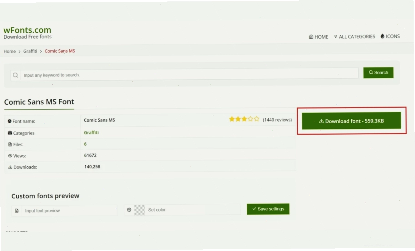Screen dimensions: 415x251
Task: Click the download icon beside Downloads
Action: [x=10, y=167]
